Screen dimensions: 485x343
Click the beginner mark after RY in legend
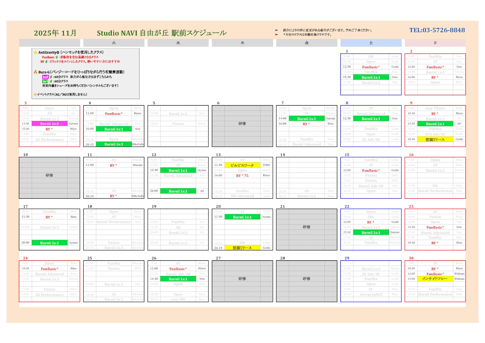[x=46, y=62]
